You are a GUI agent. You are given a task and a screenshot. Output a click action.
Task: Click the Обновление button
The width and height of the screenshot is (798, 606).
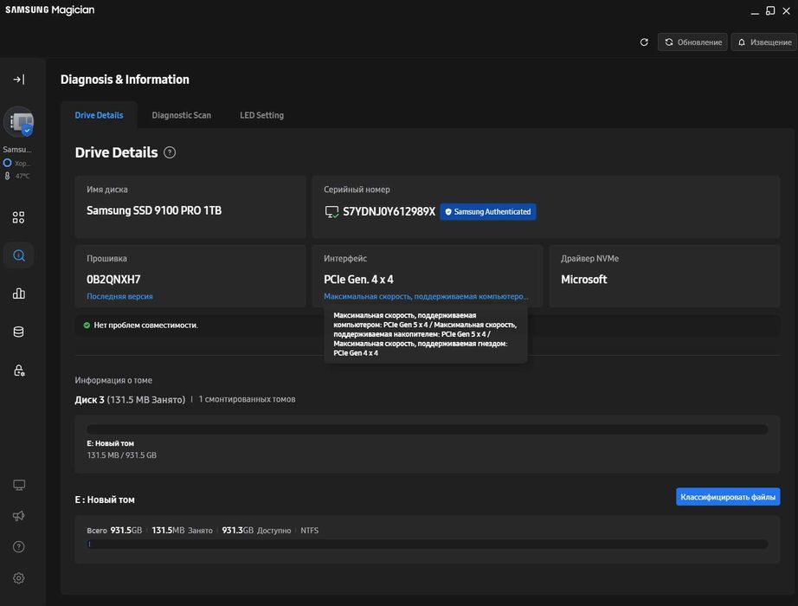(692, 42)
